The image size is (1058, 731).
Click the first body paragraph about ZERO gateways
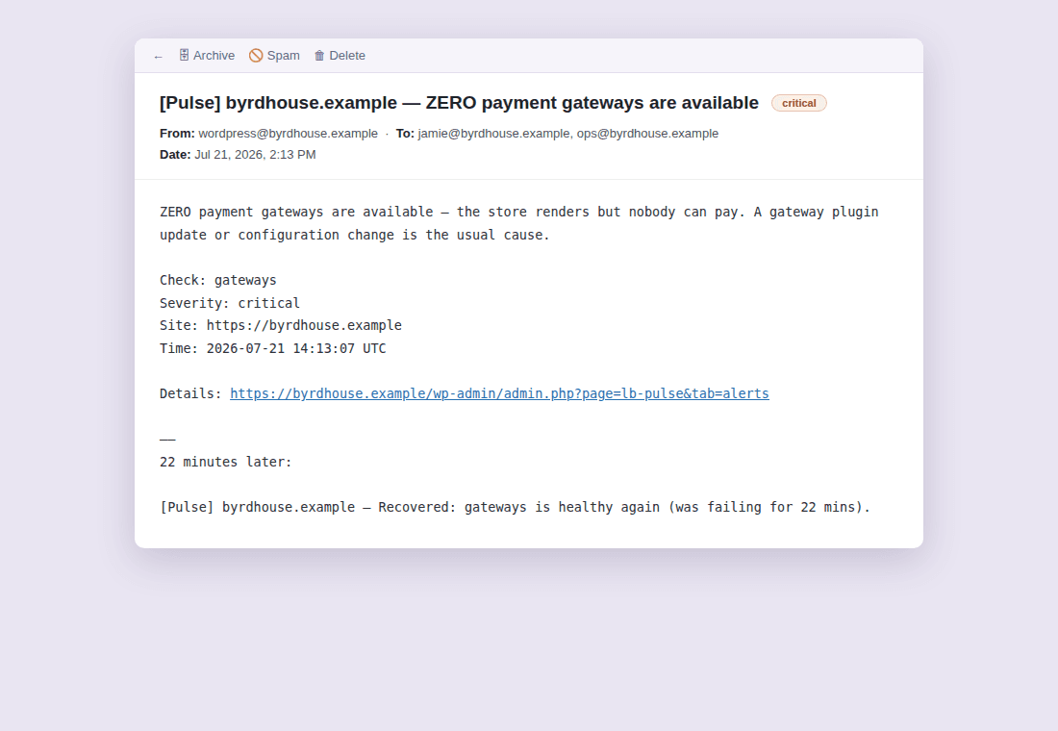(x=518, y=223)
